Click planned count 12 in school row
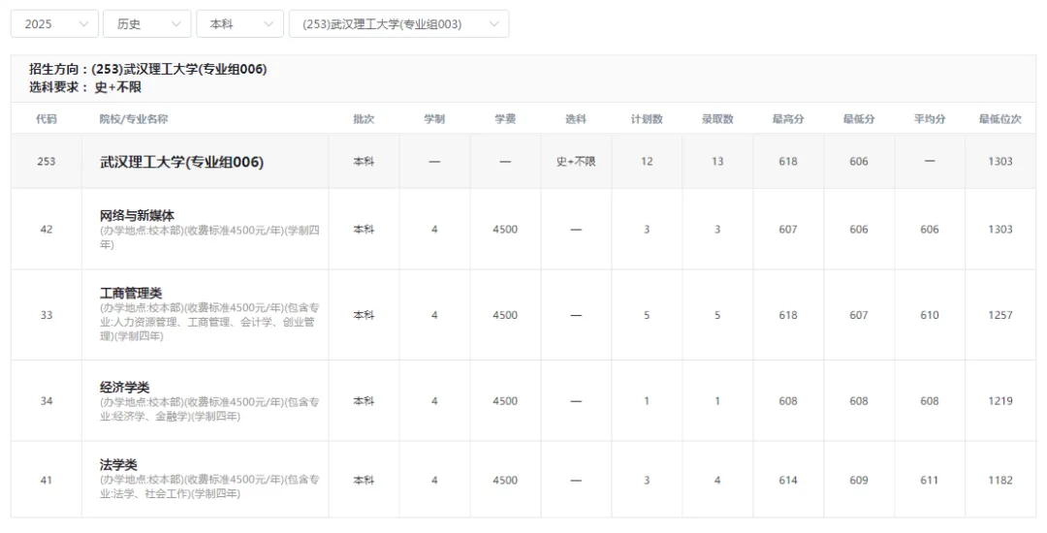 point(647,162)
